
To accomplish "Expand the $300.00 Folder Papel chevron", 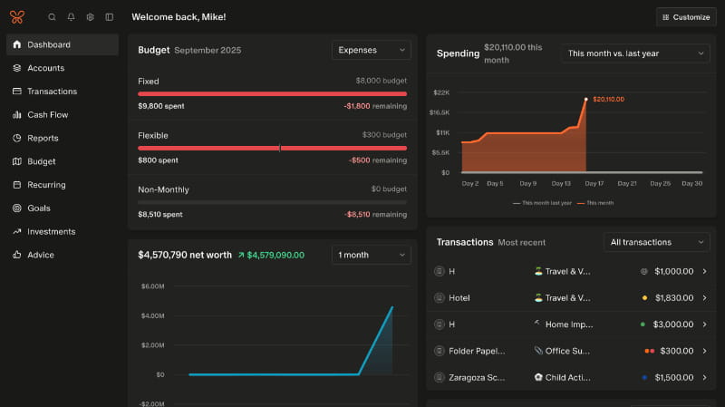I will coord(705,351).
